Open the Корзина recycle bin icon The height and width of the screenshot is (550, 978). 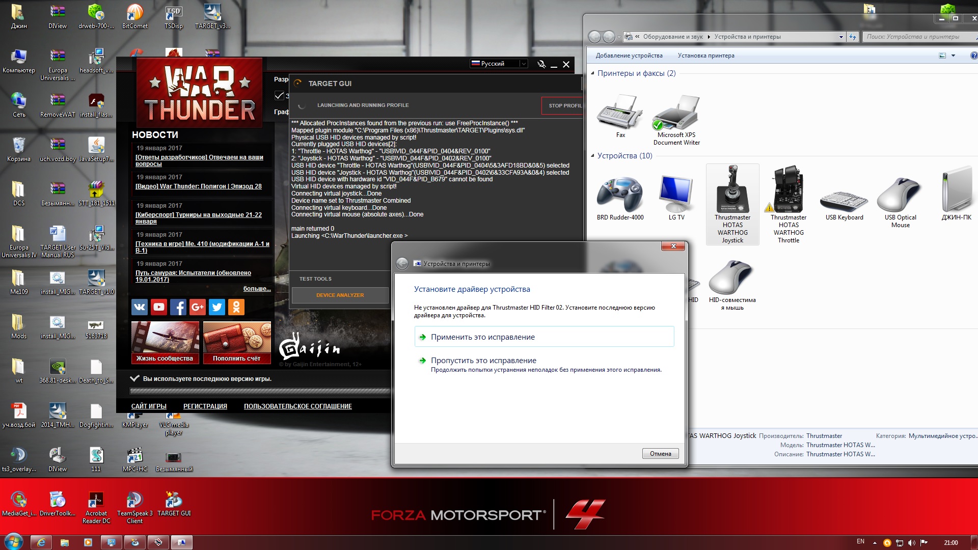[x=19, y=149]
